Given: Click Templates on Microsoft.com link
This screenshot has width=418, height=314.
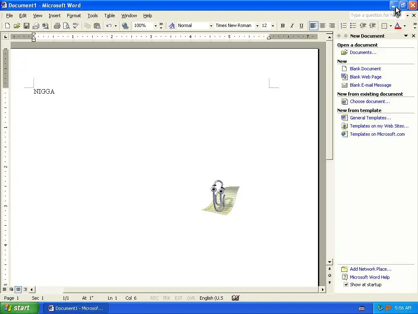Looking at the screenshot, I should coord(377,134).
